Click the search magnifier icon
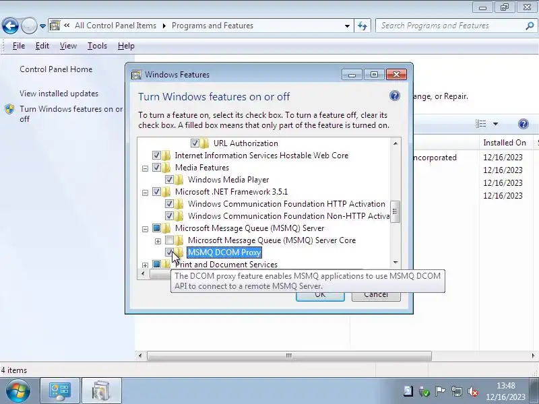The height and width of the screenshot is (404, 539). pos(530,26)
